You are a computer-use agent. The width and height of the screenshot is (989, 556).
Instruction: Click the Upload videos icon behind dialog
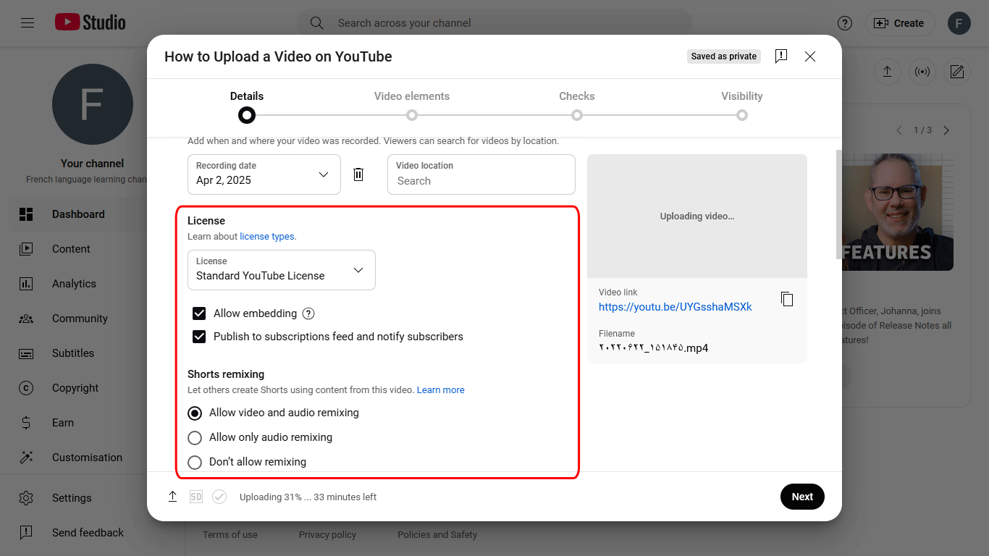point(887,72)
